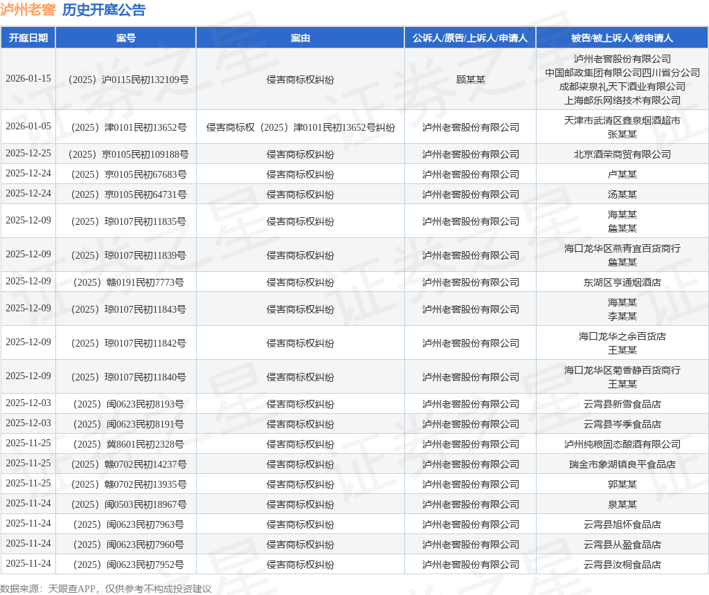Click the 历史开庭公告 heading
The width and height of the screenshot is (709, 595).
tap(104, 10)
